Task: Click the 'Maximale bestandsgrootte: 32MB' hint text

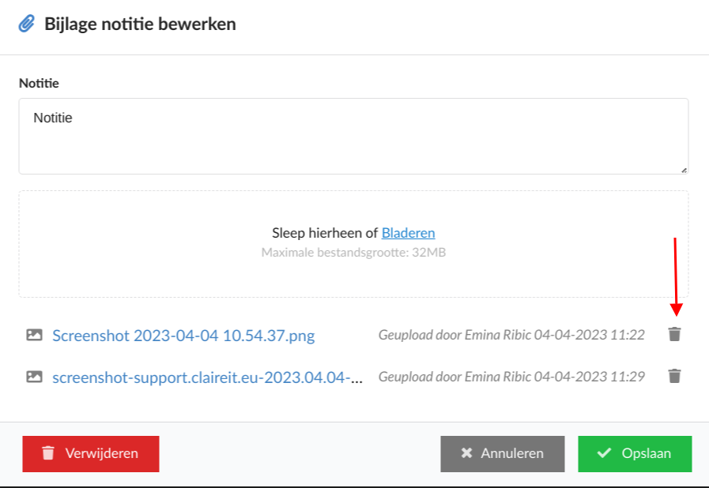Action: (x=354, y=253)
